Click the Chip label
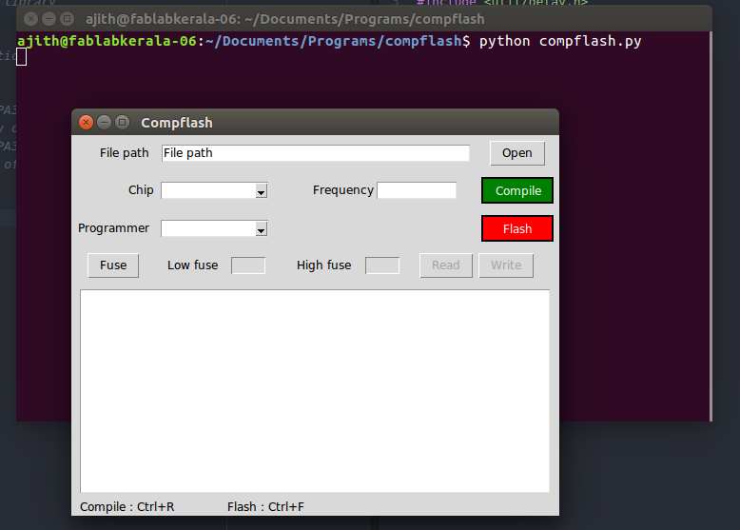Viewport: 740px width, 530px height. point(141,189)
